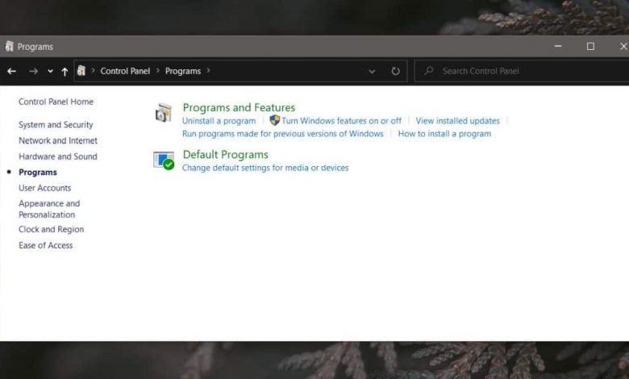The image size is (629, 379).
Task: Open Turn Windows features on or off
Action: [x=341, y=121]
